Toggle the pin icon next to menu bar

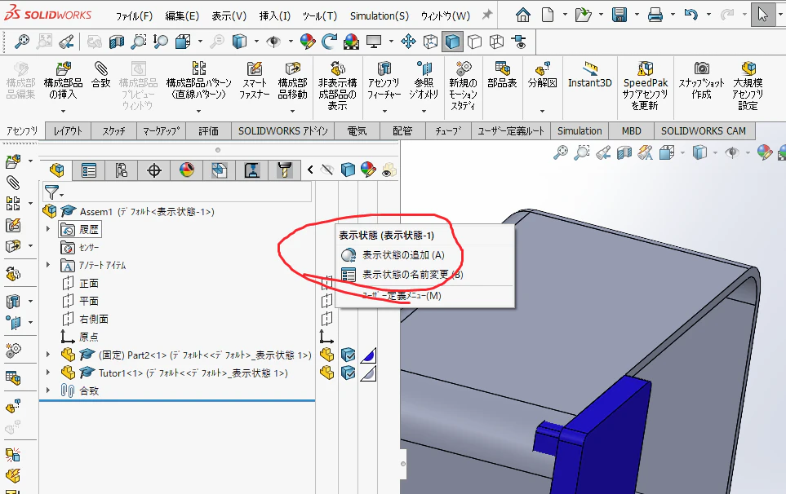click(486, 15)
